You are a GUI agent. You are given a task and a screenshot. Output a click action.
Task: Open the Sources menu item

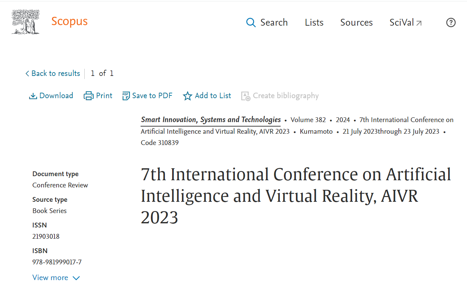[356, 23]
